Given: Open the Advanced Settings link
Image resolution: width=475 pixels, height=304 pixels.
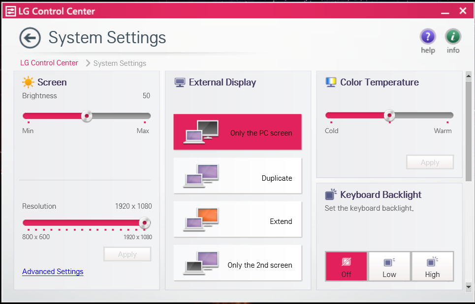Looking at the screenshot, I should pos(53,272).
